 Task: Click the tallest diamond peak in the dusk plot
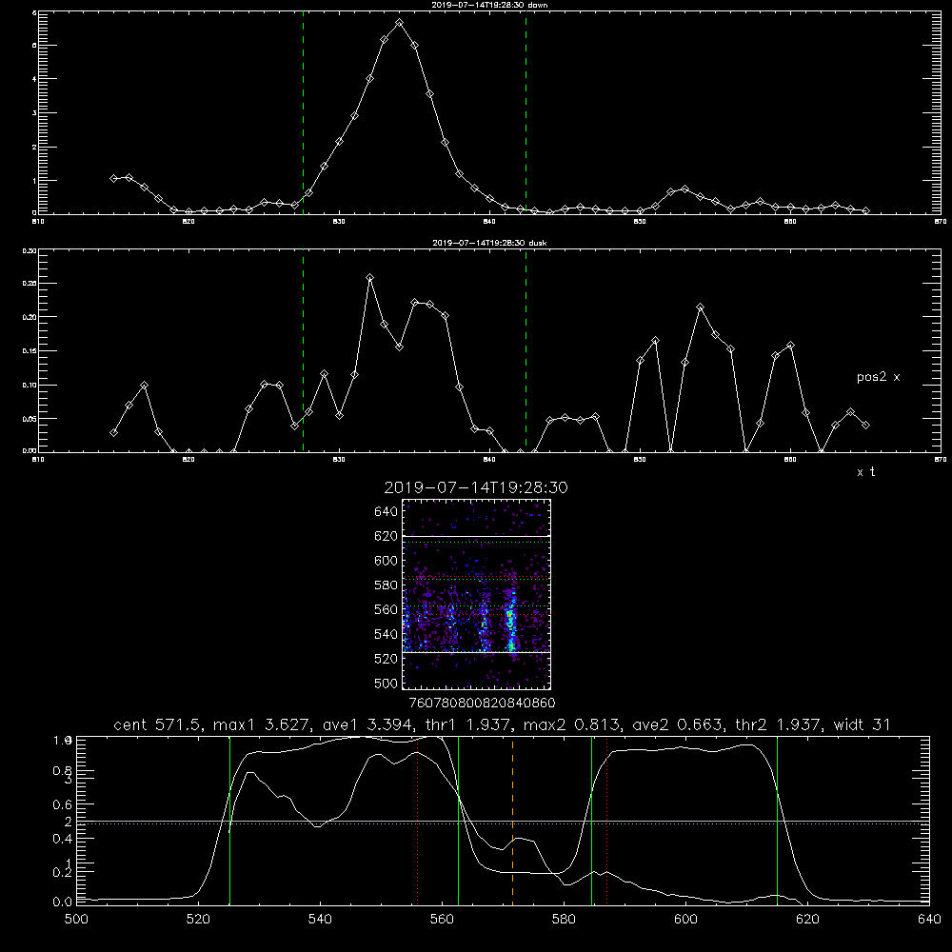pos(369,277)
